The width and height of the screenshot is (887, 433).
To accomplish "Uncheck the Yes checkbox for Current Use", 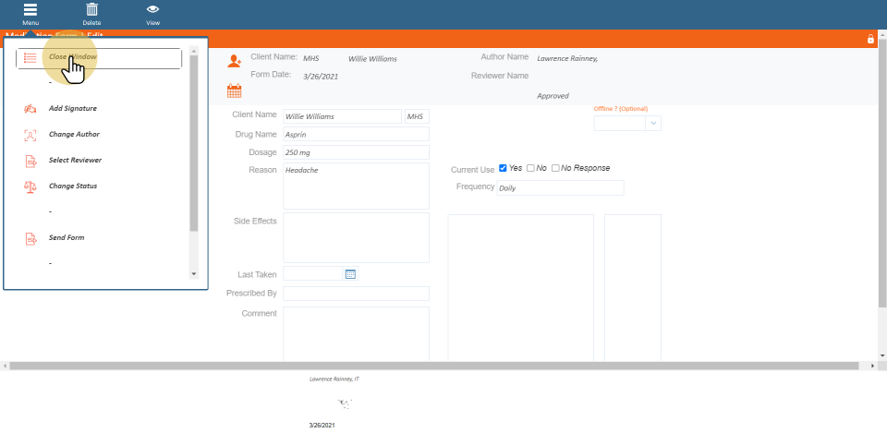I will click(503, 168).
